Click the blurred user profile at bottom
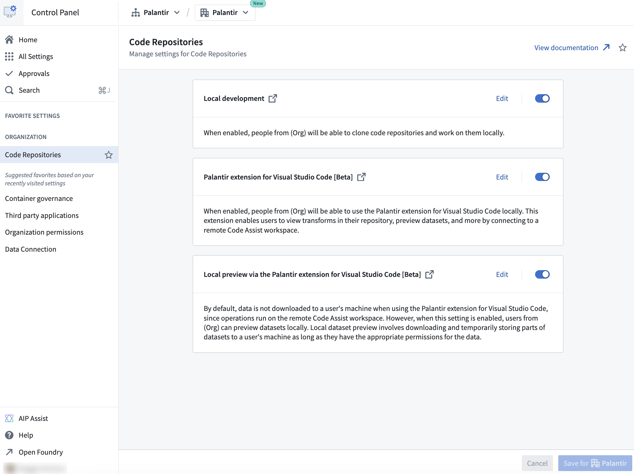Viewport: 634px width, 474px height. pyautogui.click(x=35, y=468)
